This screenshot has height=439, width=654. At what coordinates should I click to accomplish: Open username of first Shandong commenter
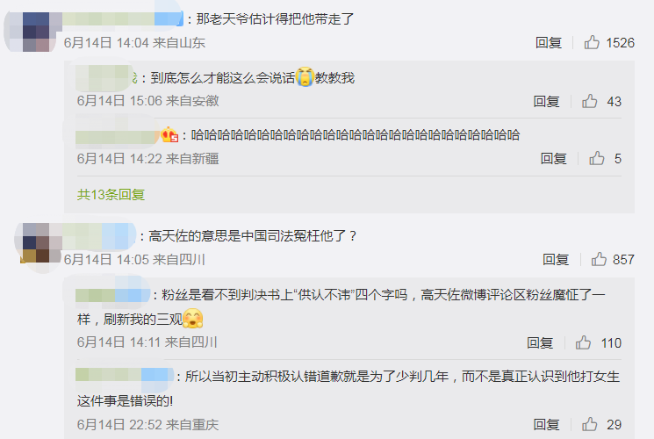(x=123, y=18)
